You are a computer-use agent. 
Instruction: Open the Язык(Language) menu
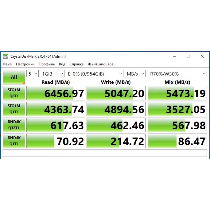101,64
